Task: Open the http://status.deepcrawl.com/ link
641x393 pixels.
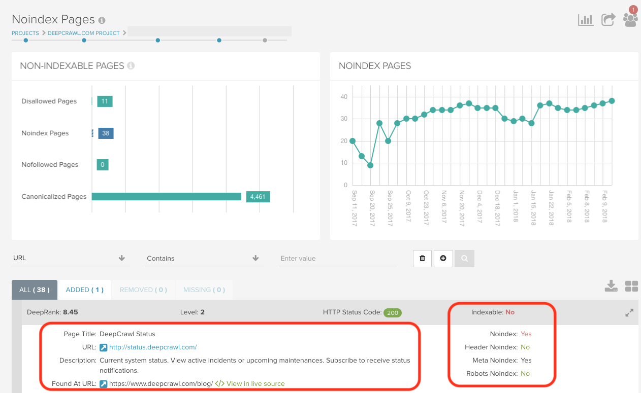Action: (153, 347)
